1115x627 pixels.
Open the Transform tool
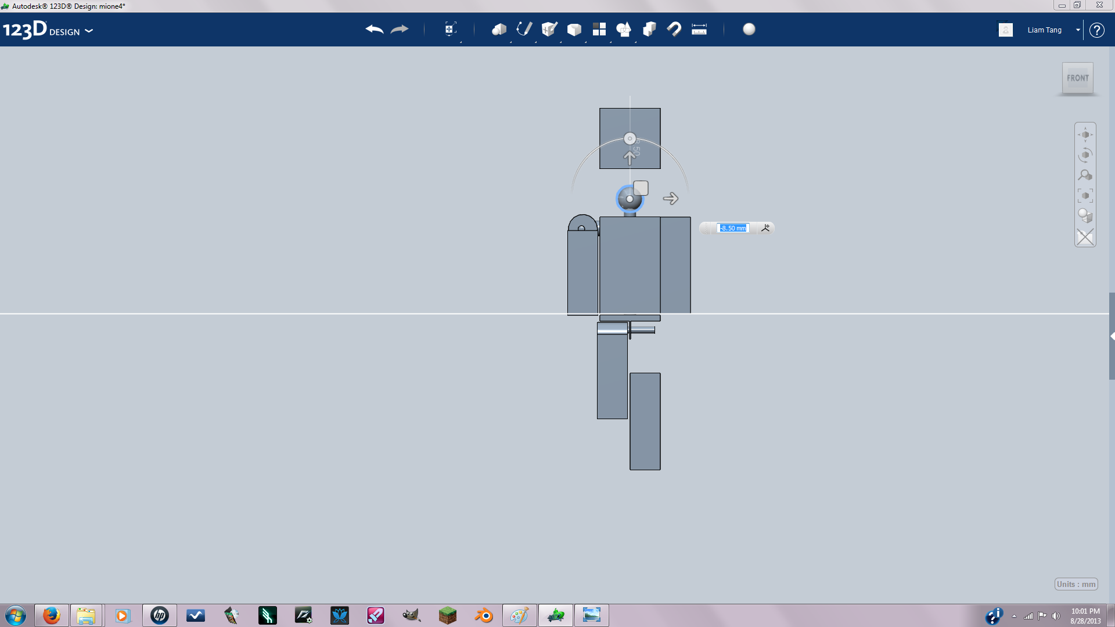pyautogui.click(x=450, y=29)
